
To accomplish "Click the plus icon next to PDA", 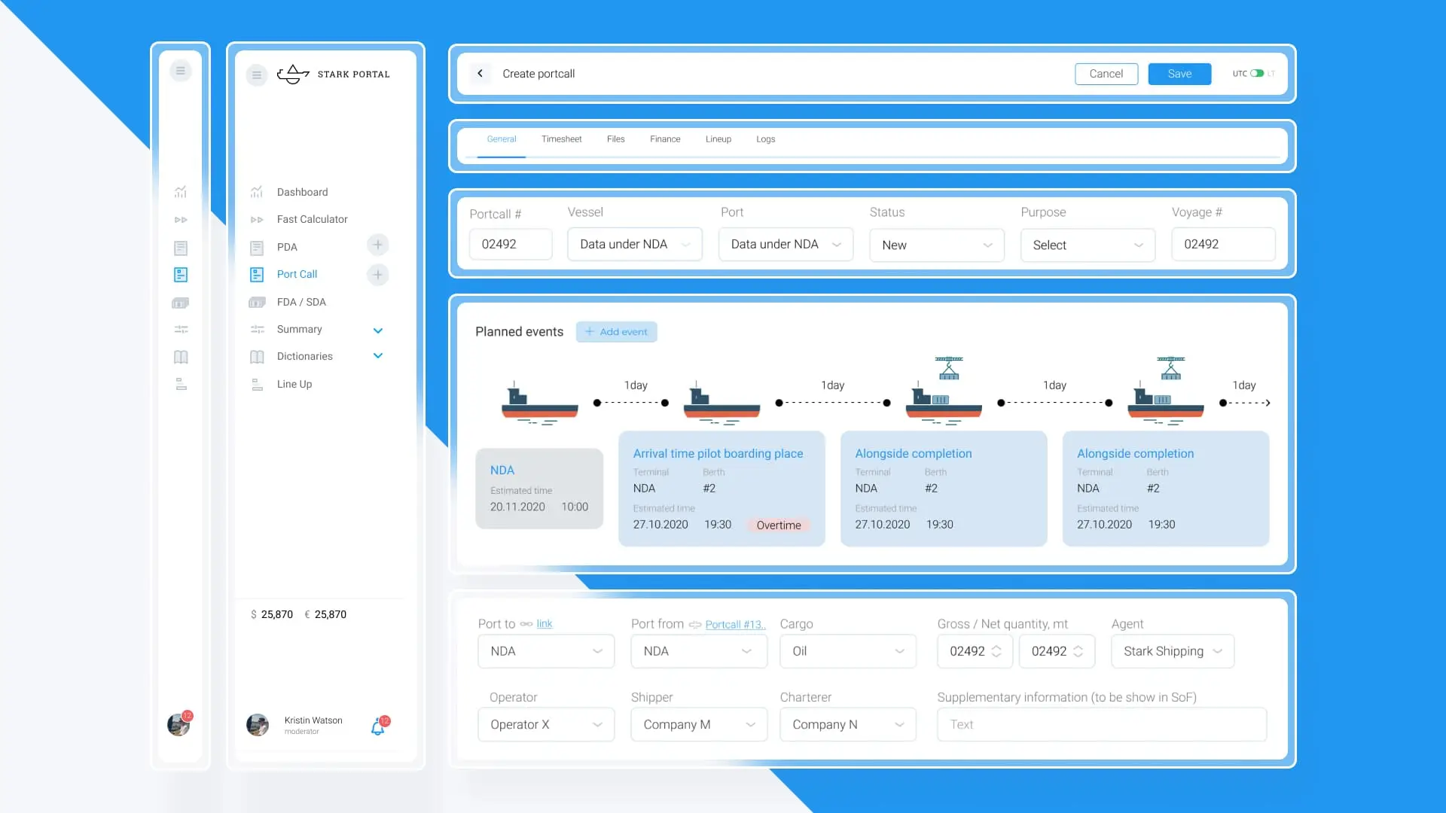I will [x=378, y=245].
